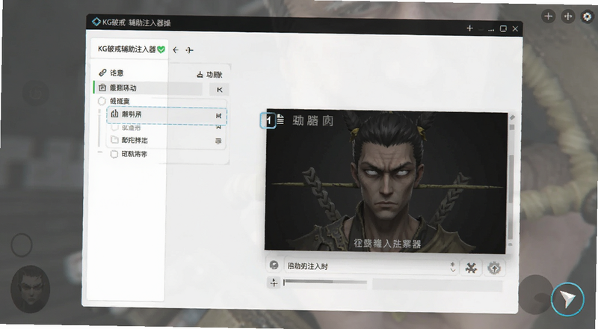Click the KG diamond logo in the title bar
Image resolution: width=598 pixels, height=329 pixels.
coord(96,22)
